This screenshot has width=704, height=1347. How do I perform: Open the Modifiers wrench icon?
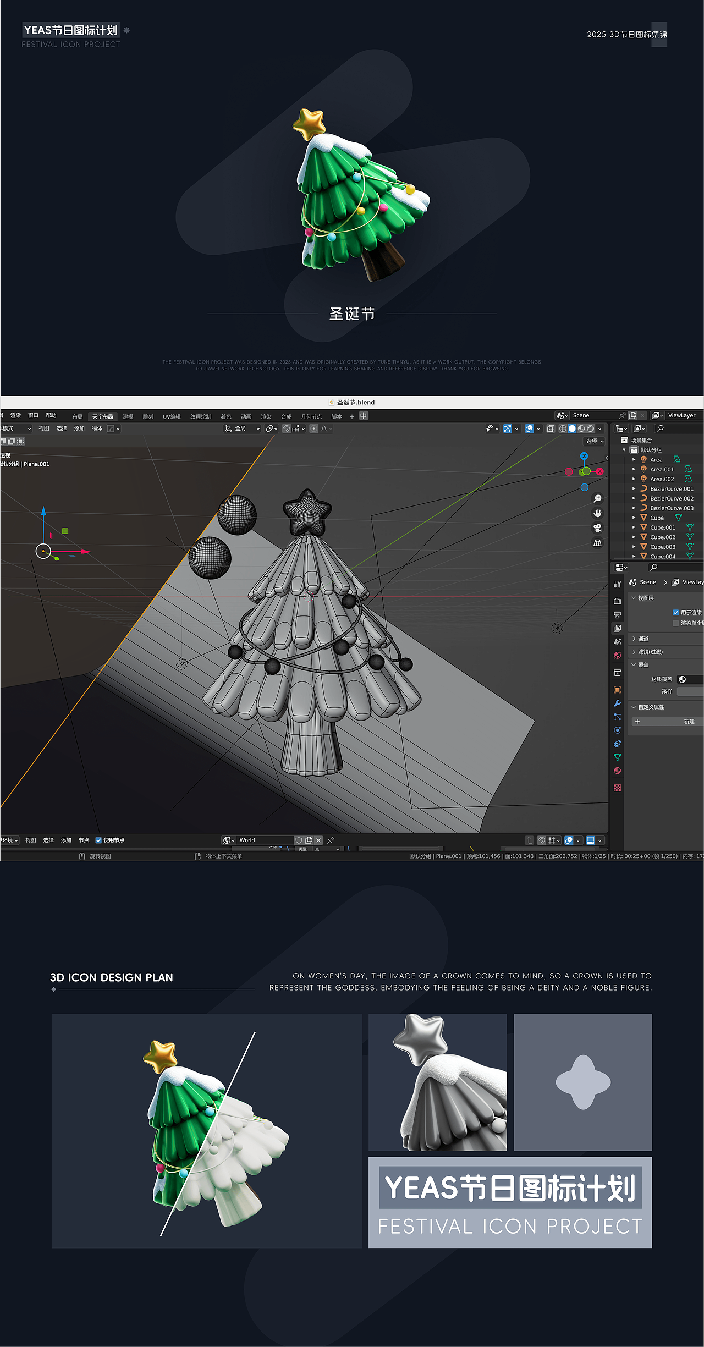(618, 703)
